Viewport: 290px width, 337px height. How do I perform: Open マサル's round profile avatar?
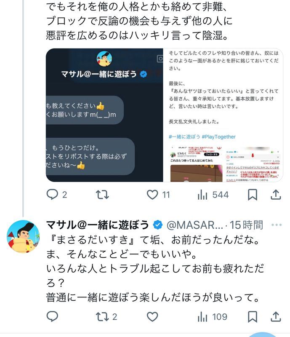tap(23, 236)
